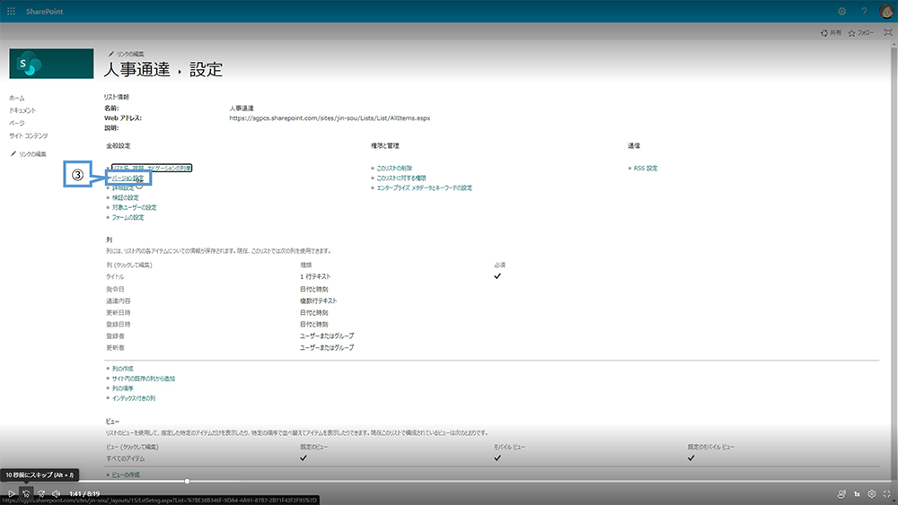The image size is (898, 505).
Task: Open the SharePoint app launcher grid
Action: 11,12
